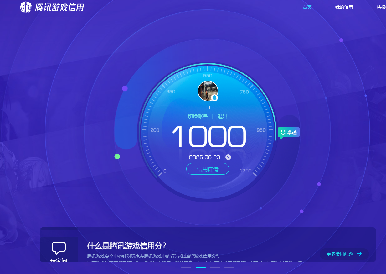
Task: Click the 腾讯游戏信用 site title text
Action: (x=59, y=7)
